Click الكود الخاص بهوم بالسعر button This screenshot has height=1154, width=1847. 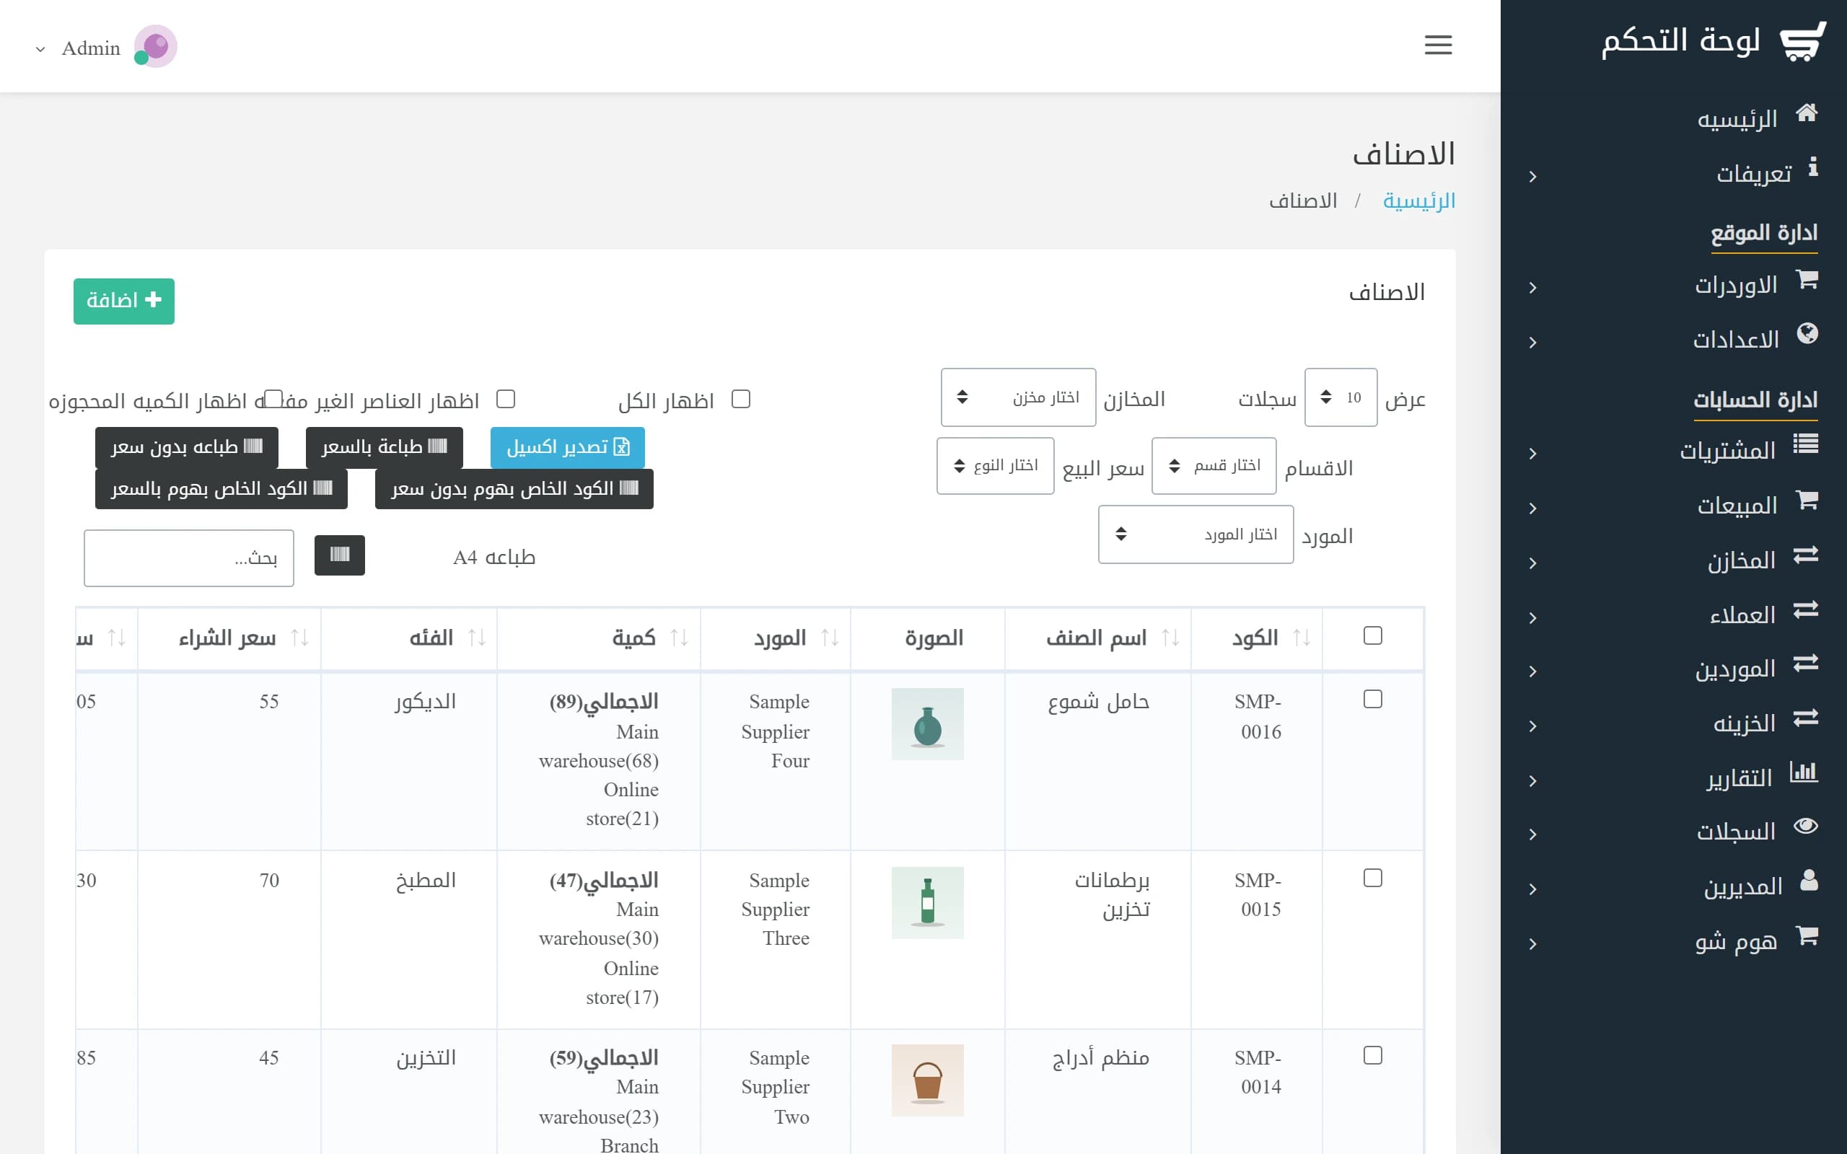point(221,488)
